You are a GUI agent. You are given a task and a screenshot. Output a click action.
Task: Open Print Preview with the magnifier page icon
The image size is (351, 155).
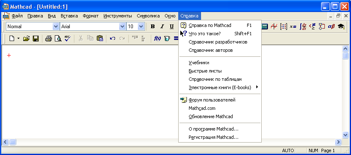point(58,39)
